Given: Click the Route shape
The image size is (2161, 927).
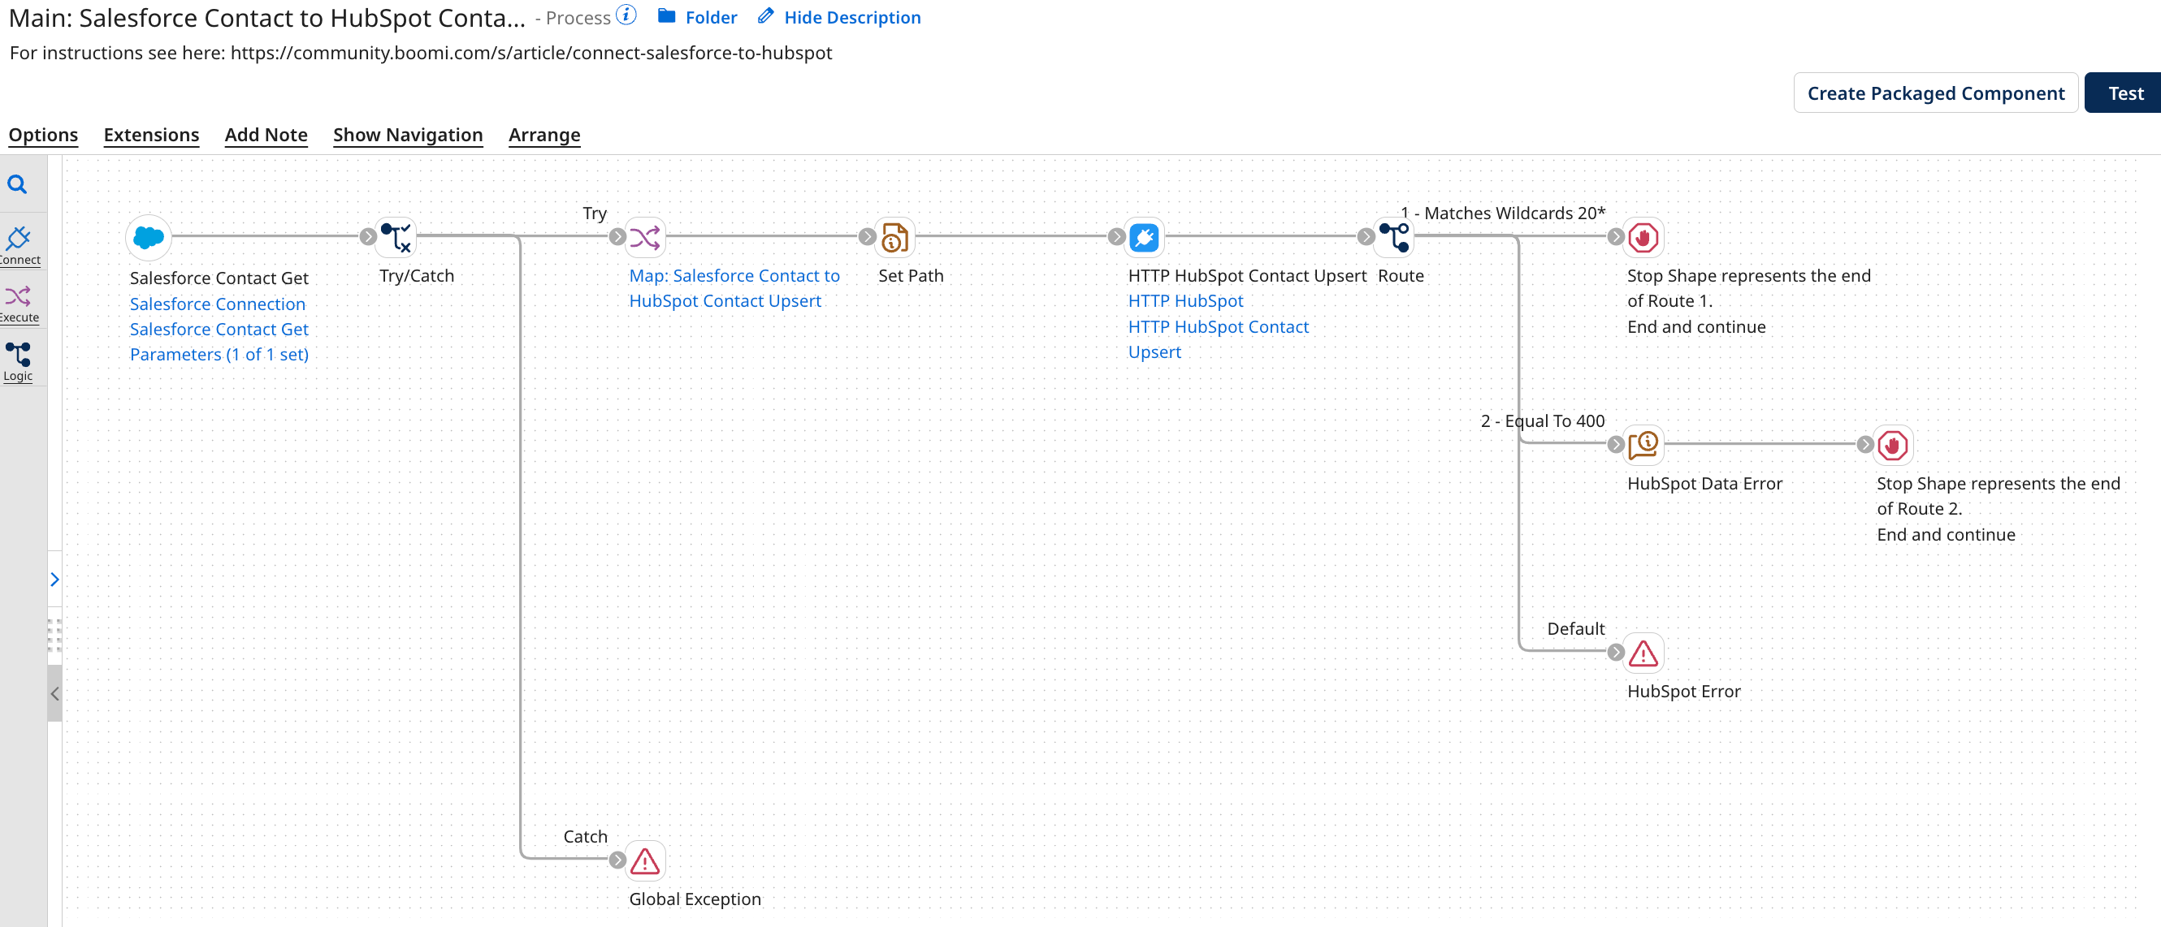Looking at the screenshot, I should (x=1392, y=237).
